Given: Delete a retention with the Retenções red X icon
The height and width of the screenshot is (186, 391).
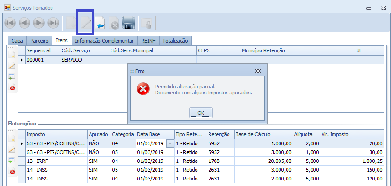Looking at the screenshot, I should (12, 172).
